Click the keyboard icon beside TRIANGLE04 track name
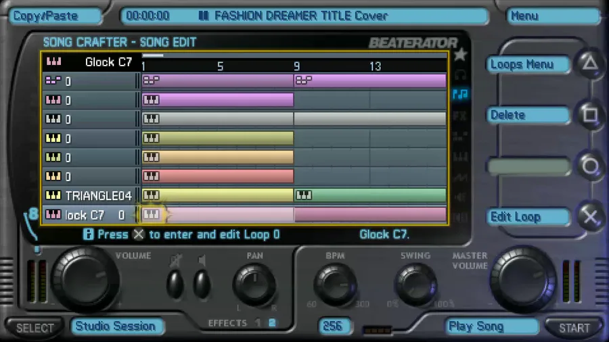 (53, 195)
